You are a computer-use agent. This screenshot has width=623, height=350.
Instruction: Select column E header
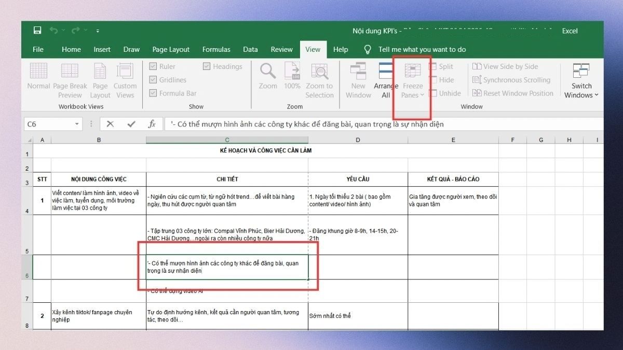pos(453,140)
